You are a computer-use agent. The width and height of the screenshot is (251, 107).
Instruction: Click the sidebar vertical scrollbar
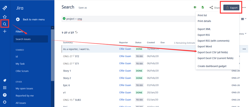coord(53,55)
